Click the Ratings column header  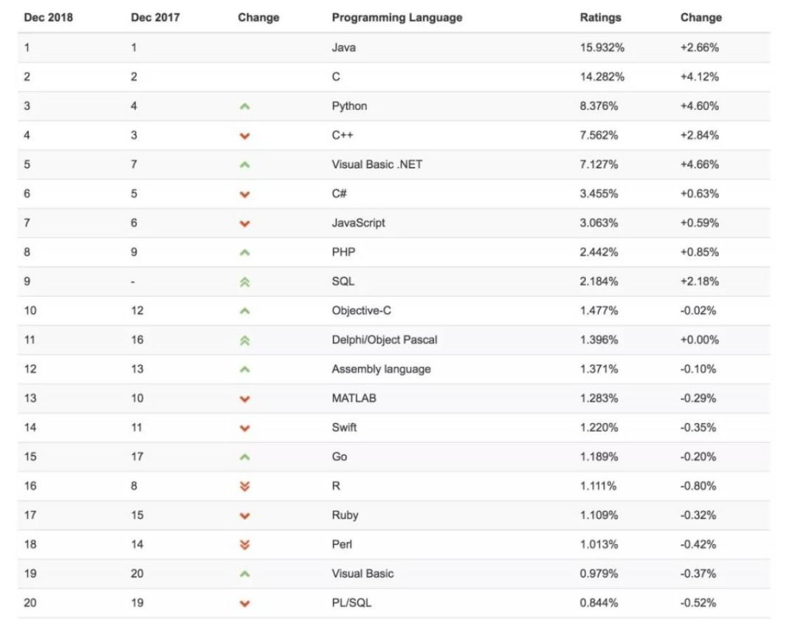pyautogui.click(x=600, y=17)
